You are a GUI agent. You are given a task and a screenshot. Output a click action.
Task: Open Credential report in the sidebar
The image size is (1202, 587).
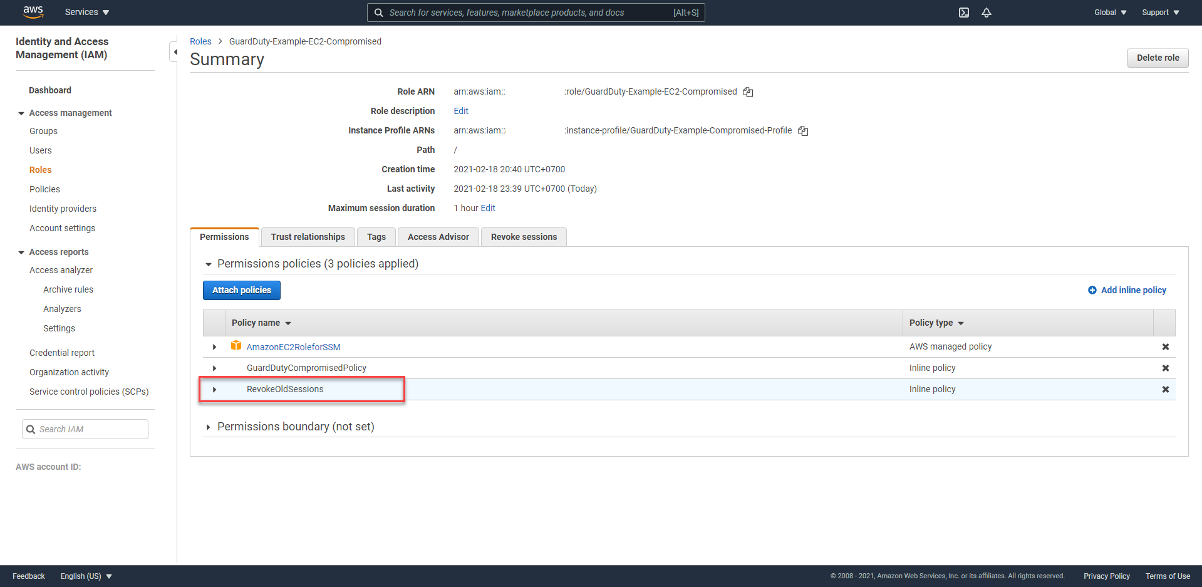(62, 353)
